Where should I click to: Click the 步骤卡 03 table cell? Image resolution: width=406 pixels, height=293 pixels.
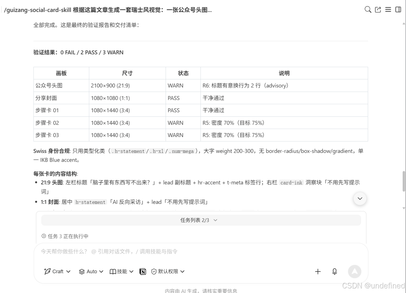pos(61,135)
